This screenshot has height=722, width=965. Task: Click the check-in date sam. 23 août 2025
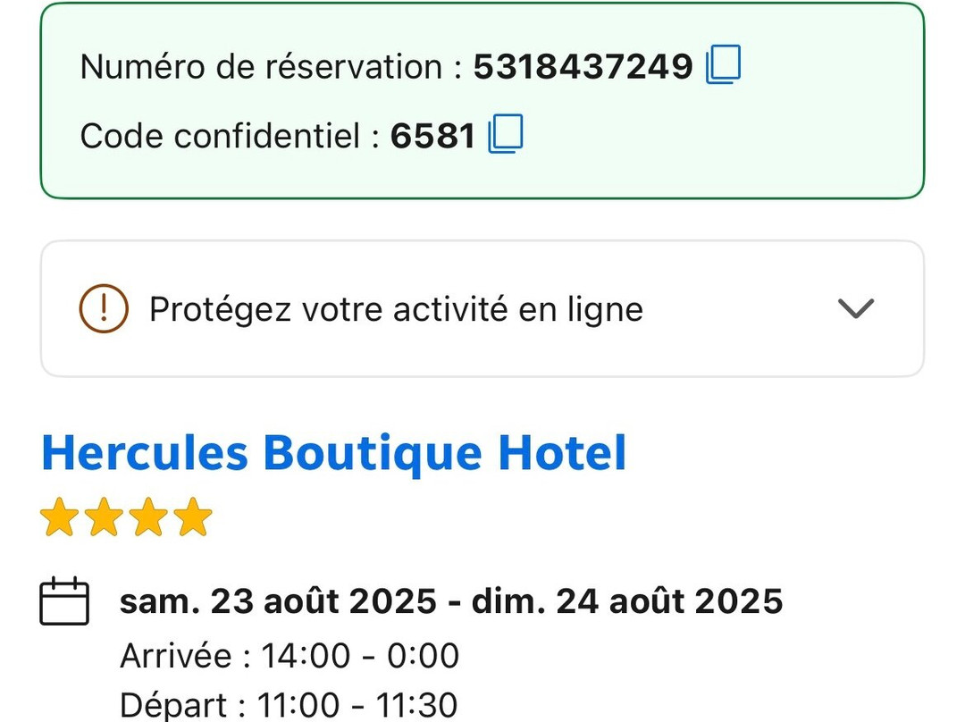278,601
